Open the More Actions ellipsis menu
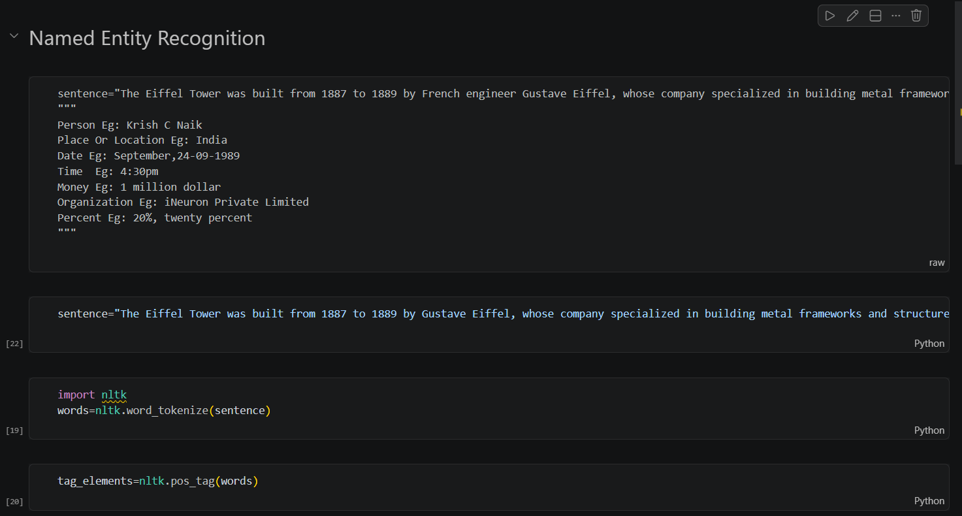The height and width of the screenshot is (516, 962). pos(895,16)
